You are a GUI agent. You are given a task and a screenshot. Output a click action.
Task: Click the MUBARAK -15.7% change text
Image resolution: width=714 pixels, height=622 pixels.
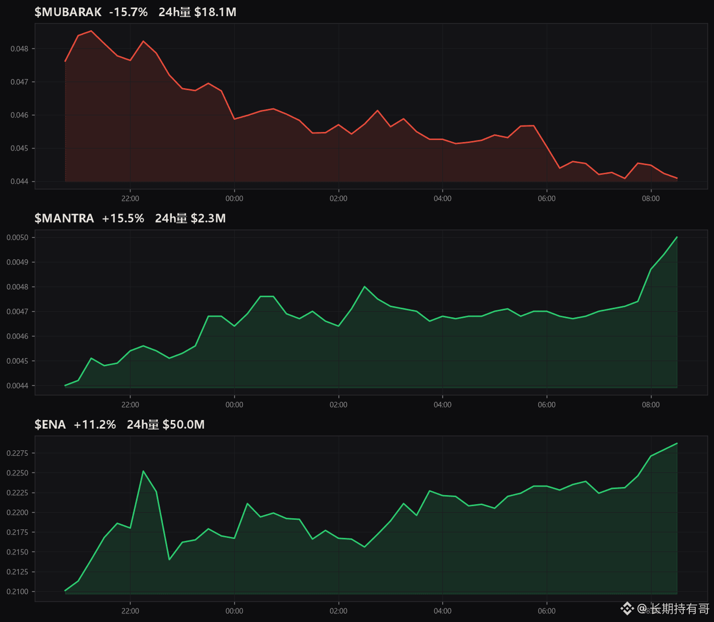point(128,12)
